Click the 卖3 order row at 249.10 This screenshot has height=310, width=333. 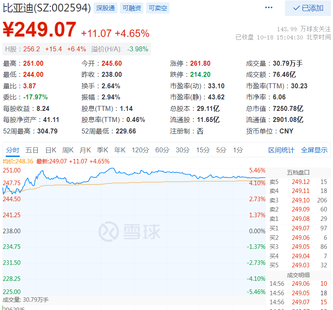coord(299,200)
